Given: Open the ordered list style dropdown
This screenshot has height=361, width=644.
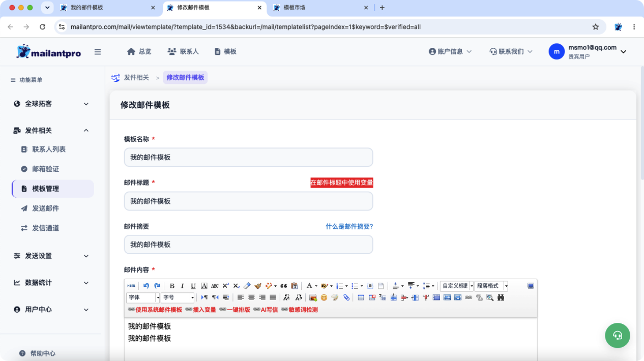Looking at the screenshot, I should point(346,286).
